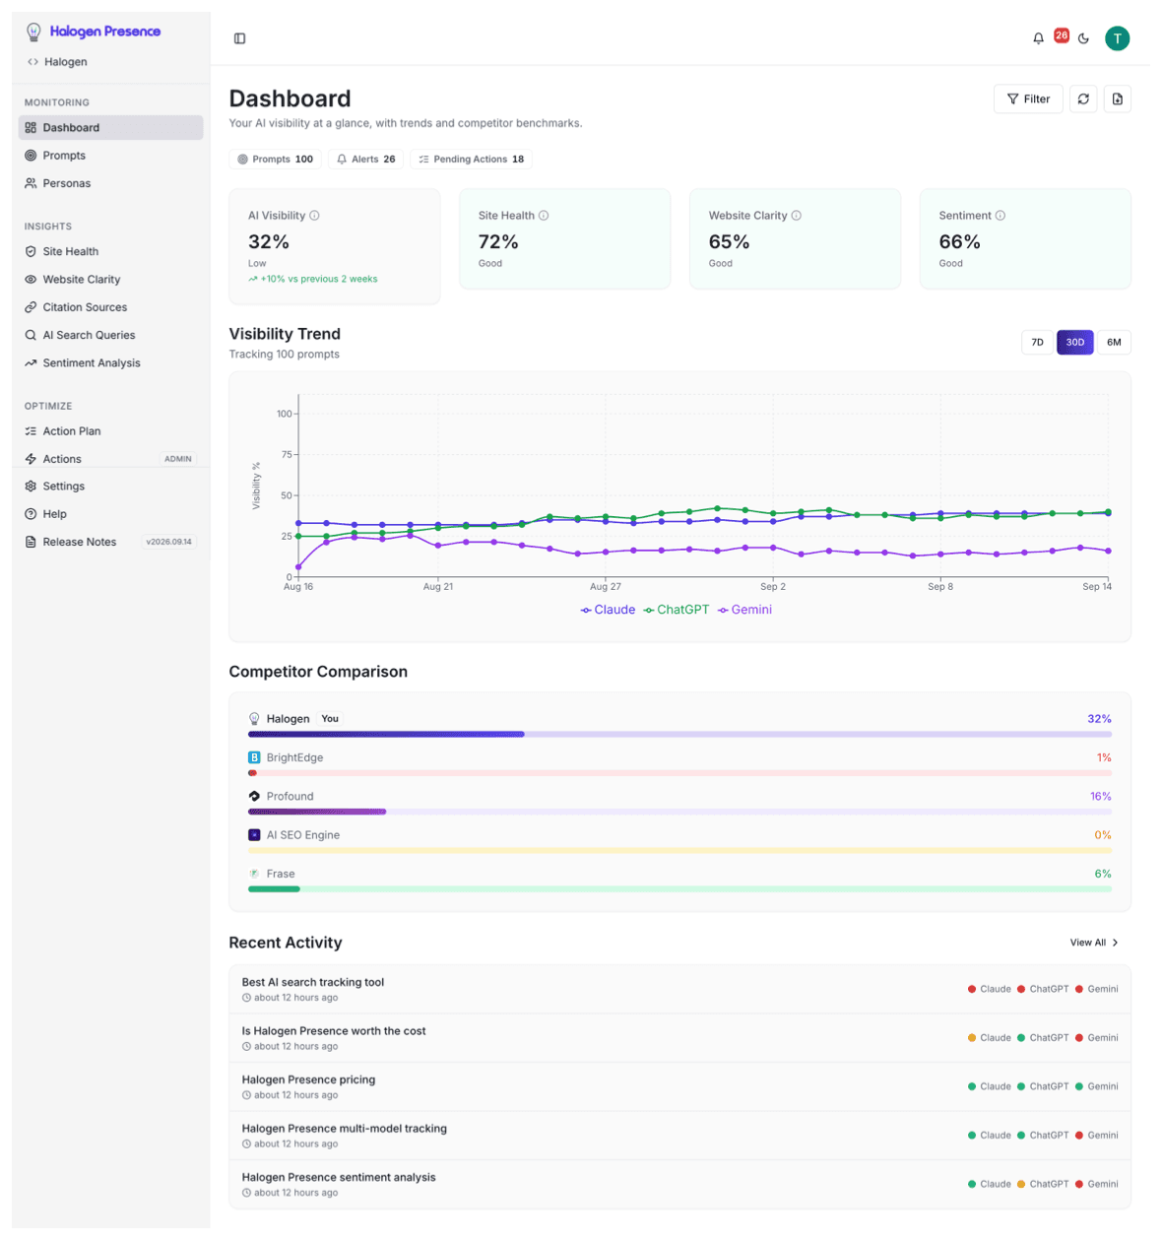
Task: Open AI Search Queries
Action: [110, 335]
